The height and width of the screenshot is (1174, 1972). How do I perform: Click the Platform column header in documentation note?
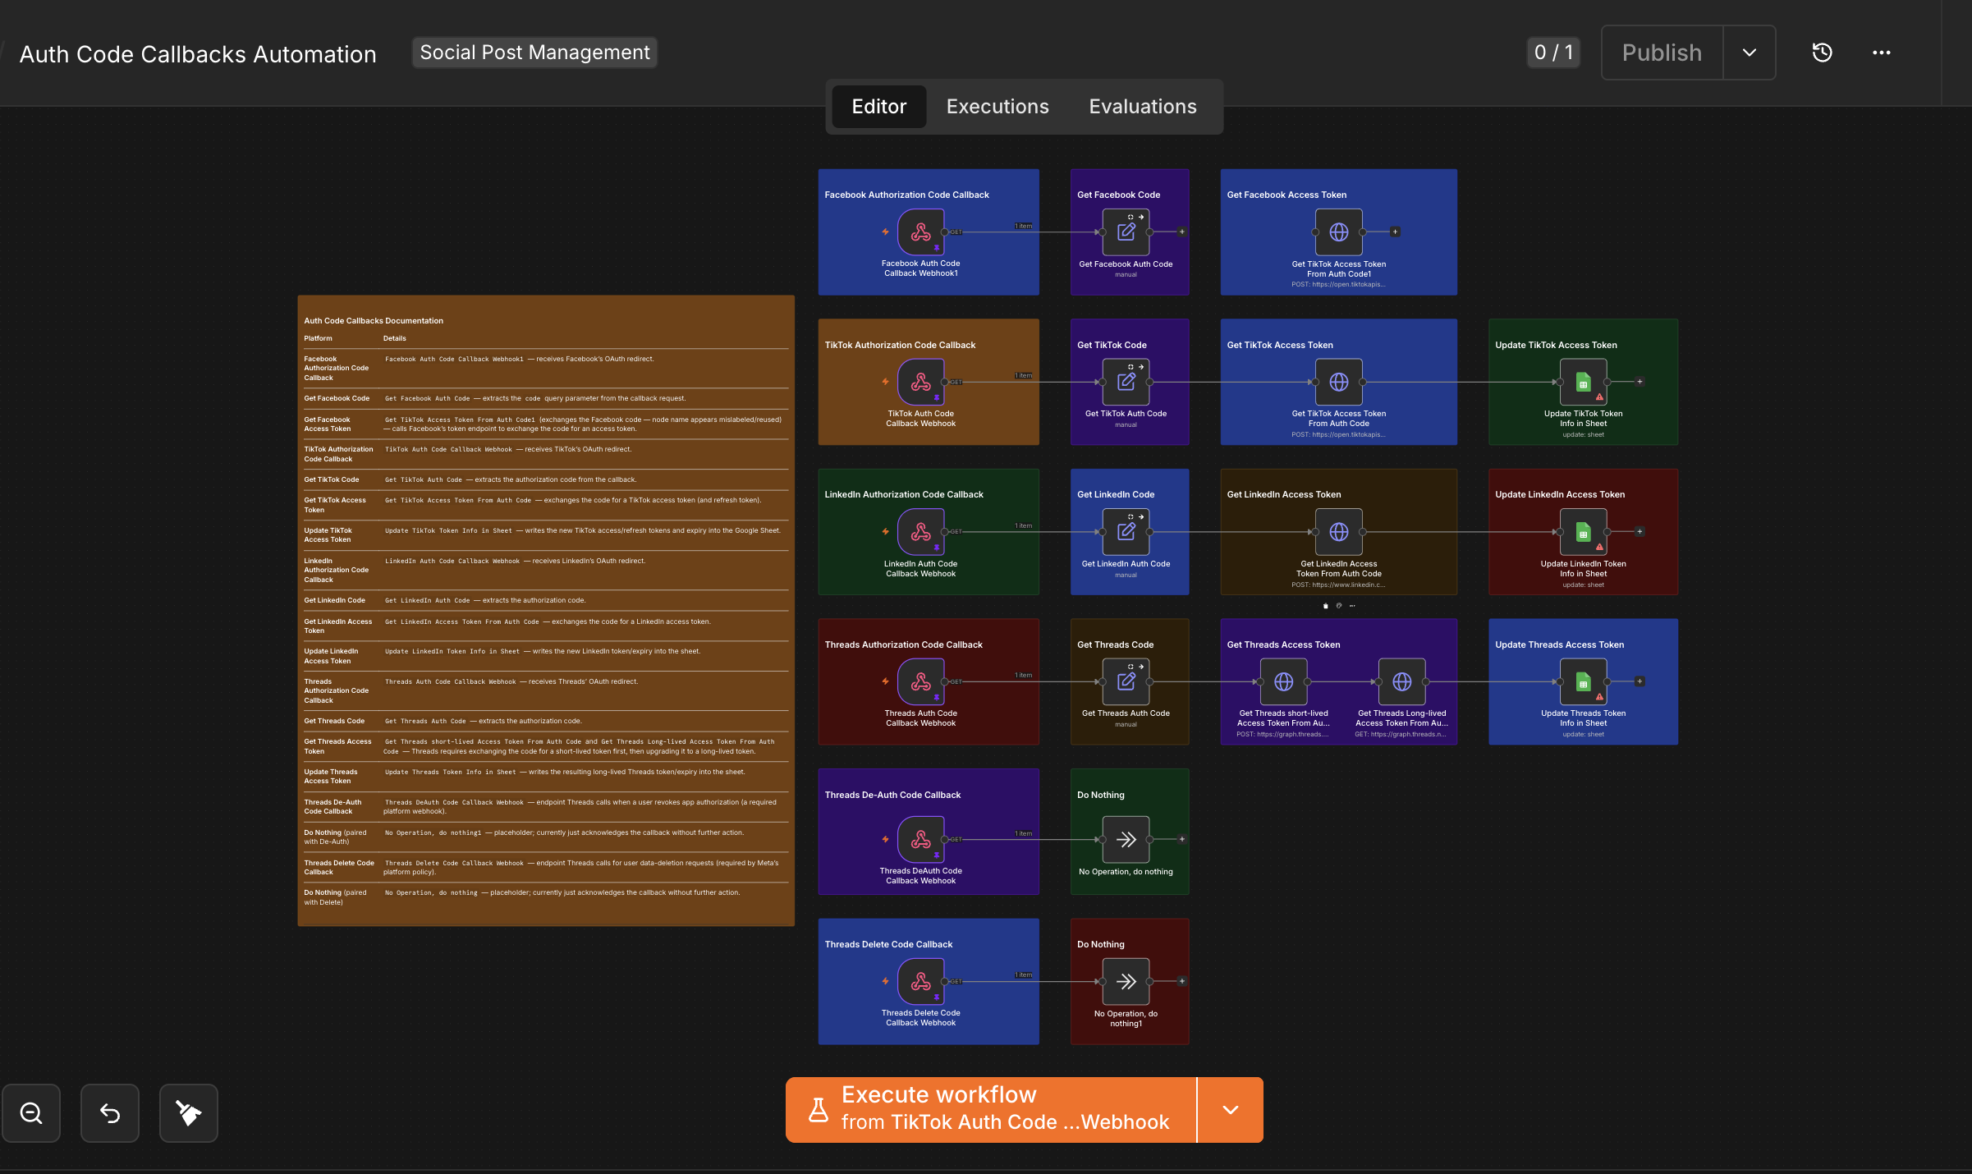click(318, 338)
